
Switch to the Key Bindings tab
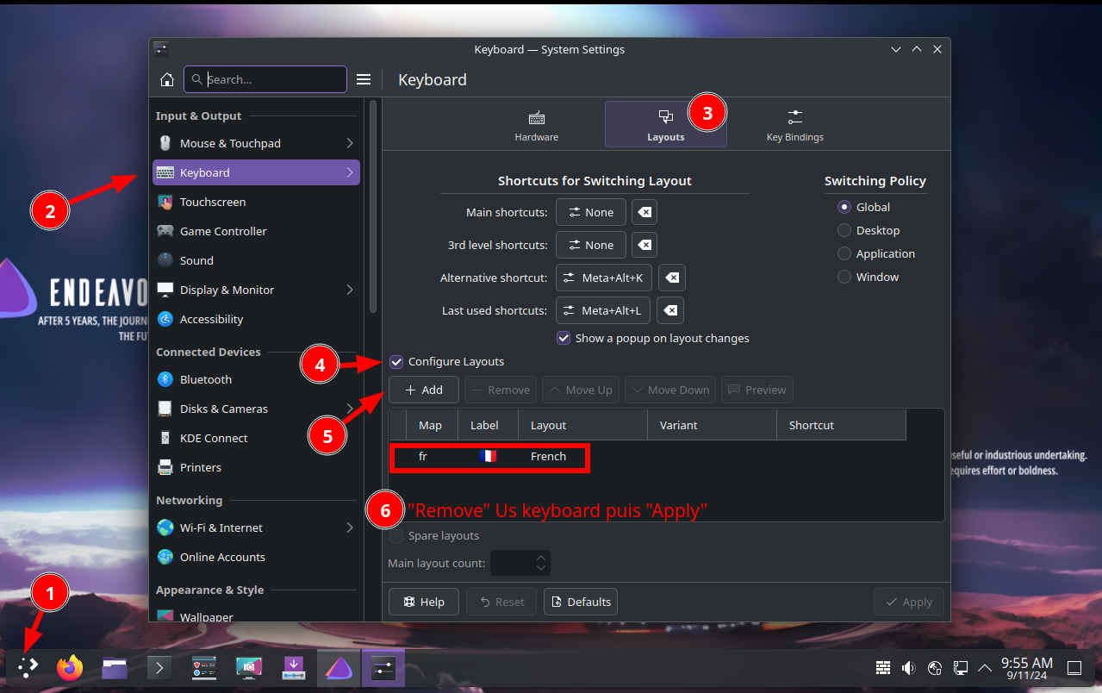pyautogui.click(x=794, y=125)
